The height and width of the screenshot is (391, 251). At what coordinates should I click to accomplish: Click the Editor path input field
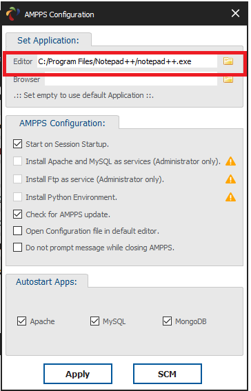pyautogui.click(x=127, y=61)
